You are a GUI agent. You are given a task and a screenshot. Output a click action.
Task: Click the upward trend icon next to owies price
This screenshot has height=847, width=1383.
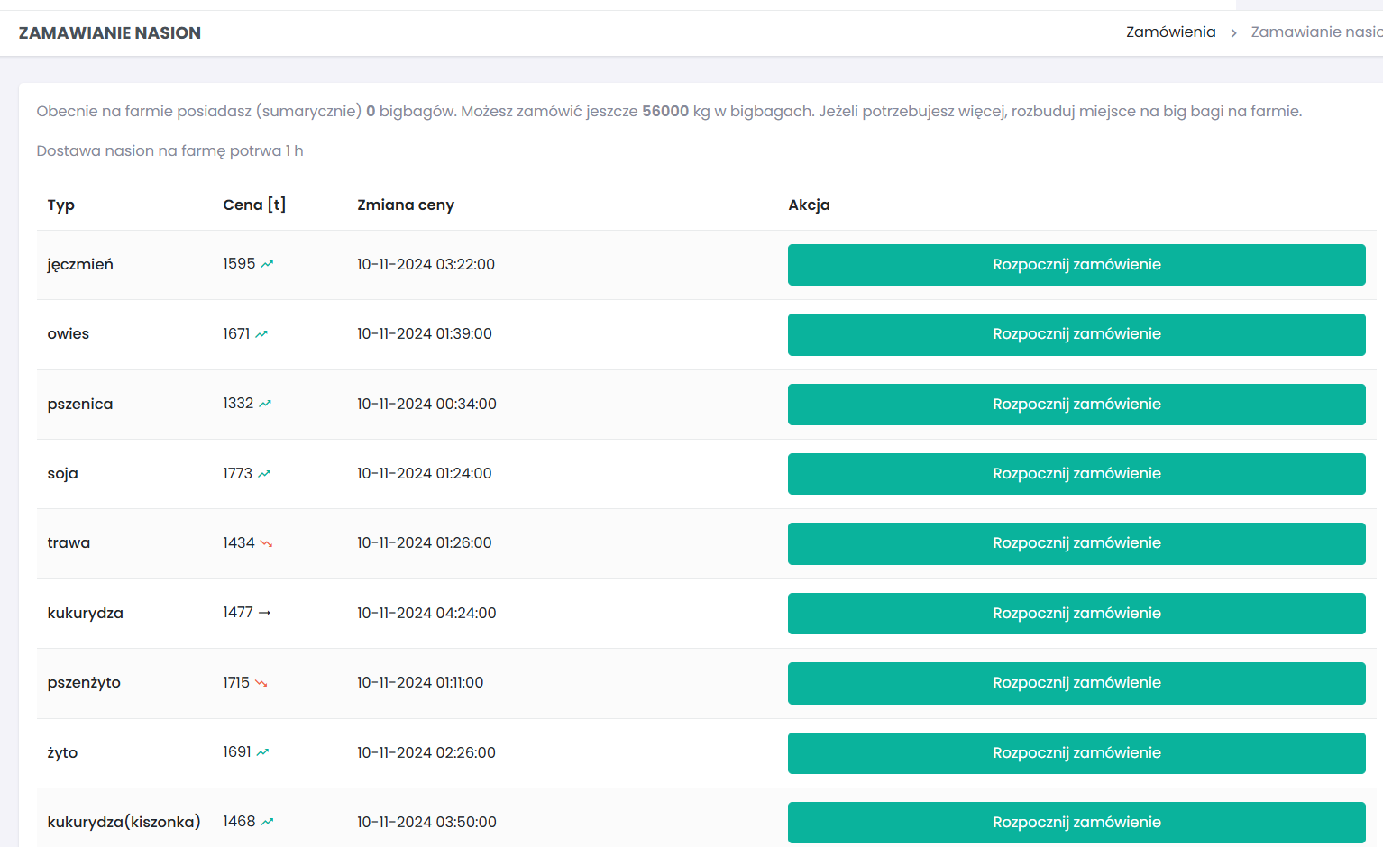click(x=261, y=334)
